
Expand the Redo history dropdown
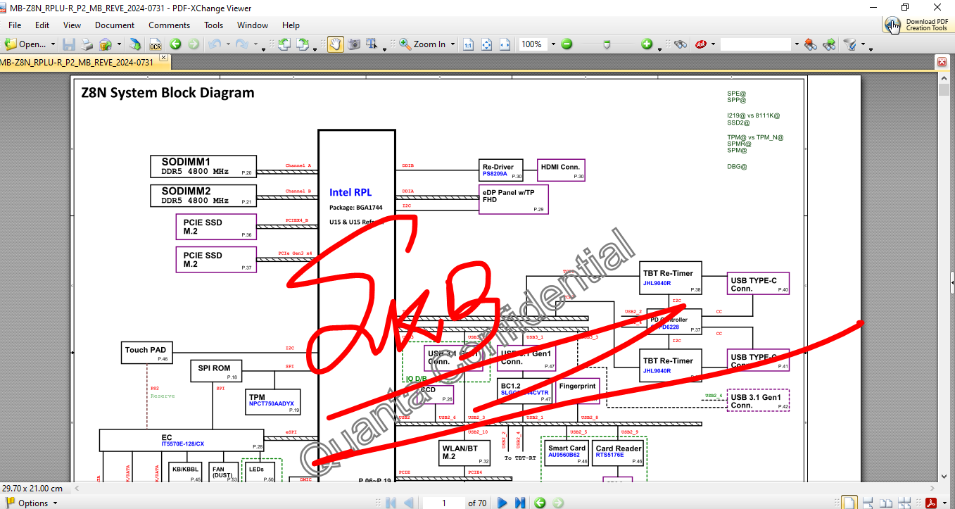click(254, 44)
